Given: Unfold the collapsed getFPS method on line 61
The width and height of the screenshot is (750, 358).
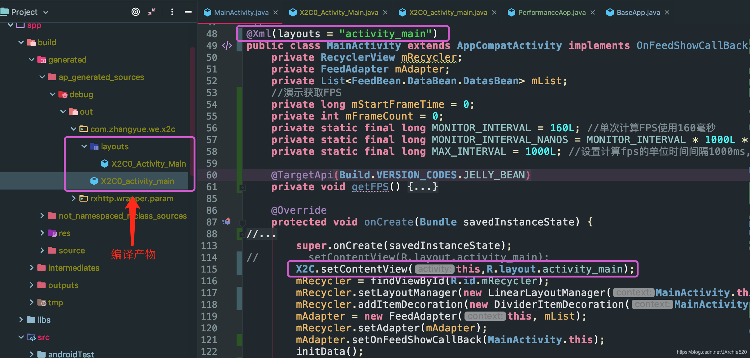Looking at the screenshot, I should [x=242, y=187].
